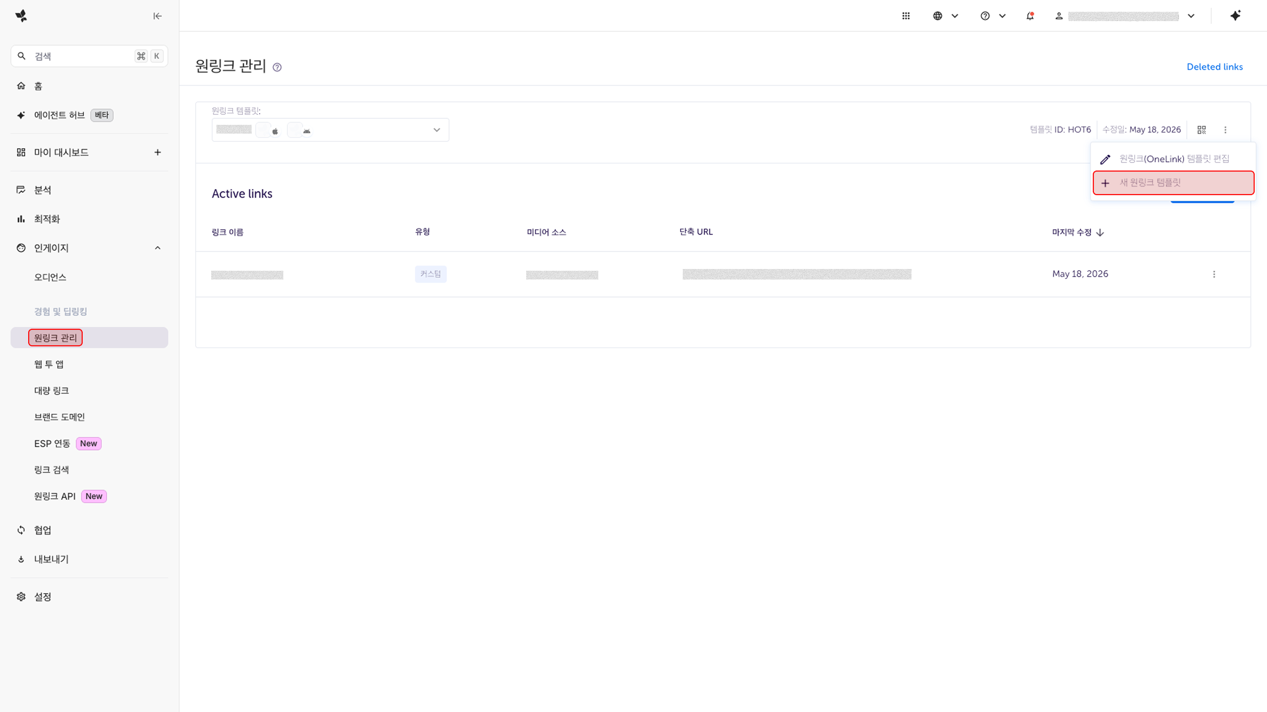This screenshot has width=1267, height=712.
Task: Collapse the 인게이지 section chevron
Action: click(x=157, y=248)
